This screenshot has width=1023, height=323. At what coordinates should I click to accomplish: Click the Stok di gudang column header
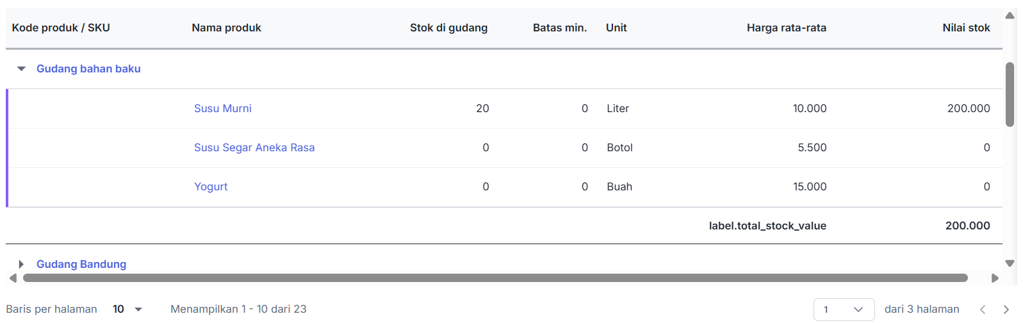[x=448, y=28]
